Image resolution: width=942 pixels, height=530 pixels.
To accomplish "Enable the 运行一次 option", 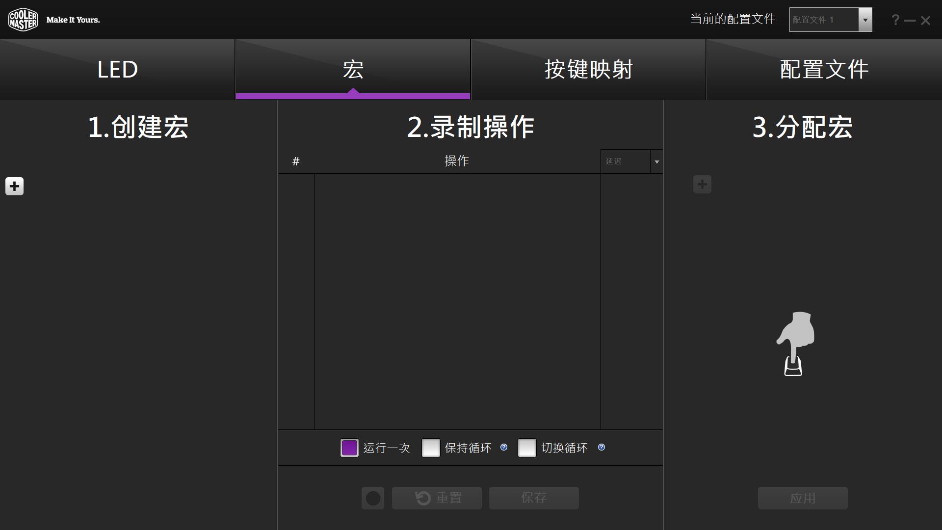I will point(349,448).
